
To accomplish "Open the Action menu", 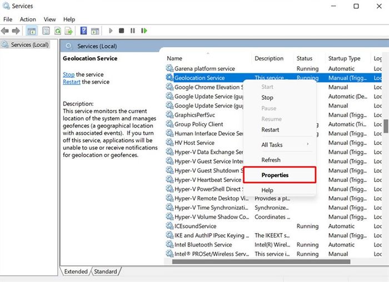I will (28, 19).
